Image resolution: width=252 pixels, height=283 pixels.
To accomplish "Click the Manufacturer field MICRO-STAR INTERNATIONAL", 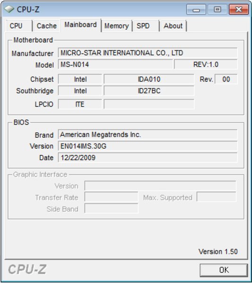I will coord(148,53).
